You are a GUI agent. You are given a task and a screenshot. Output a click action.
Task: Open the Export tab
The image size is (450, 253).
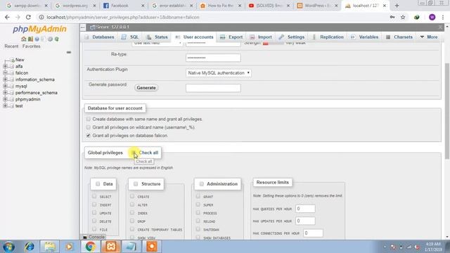coord(231,37)
